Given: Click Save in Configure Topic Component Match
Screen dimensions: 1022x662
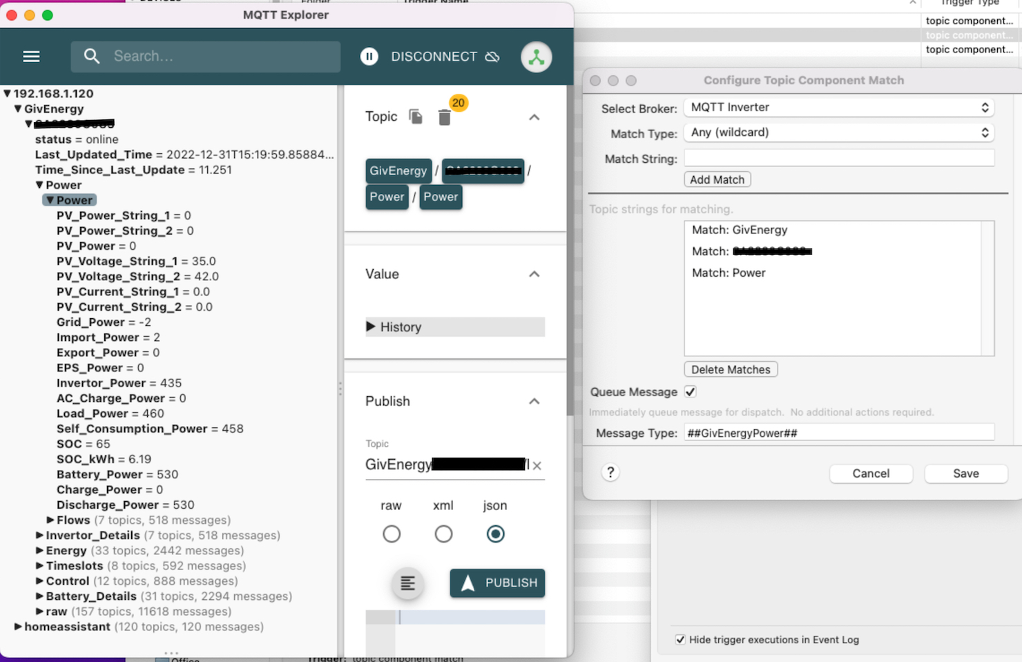Looking at the screenshot, I should [x=966, y=474].
